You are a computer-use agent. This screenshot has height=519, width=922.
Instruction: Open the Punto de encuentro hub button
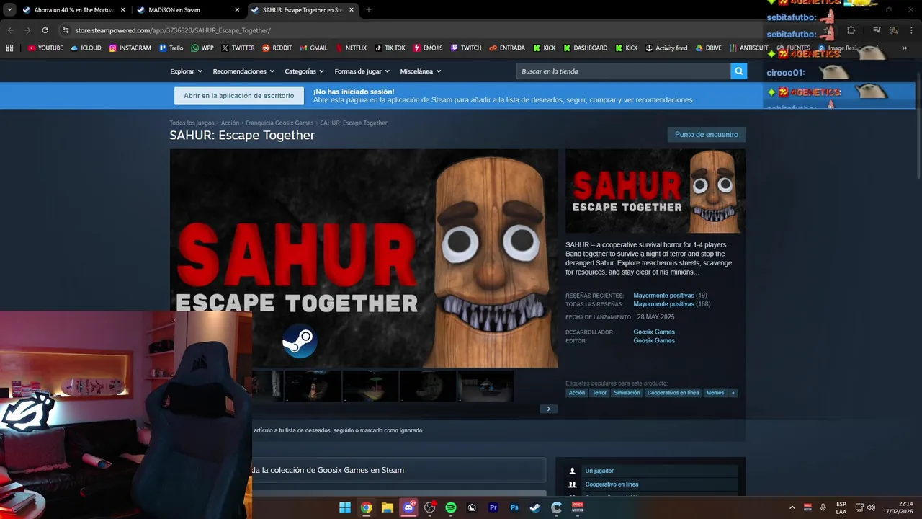(706, 134)
